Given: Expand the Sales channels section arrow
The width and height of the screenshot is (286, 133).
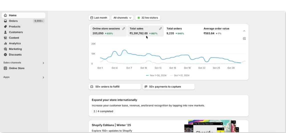Looking at the screenshot, I should point(43,63).
